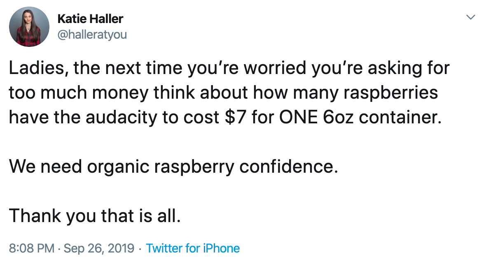Click the word raspberries in the tweet
Screen dimensions: 486x264
click(390, 93)
